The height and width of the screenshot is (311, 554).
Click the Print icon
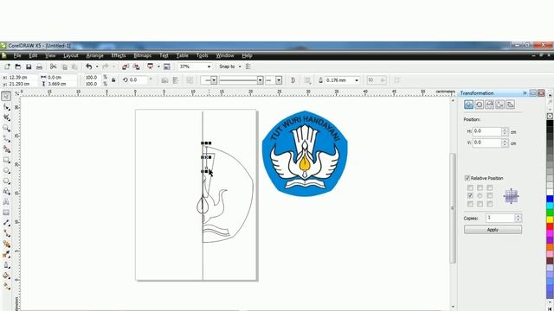39,67
